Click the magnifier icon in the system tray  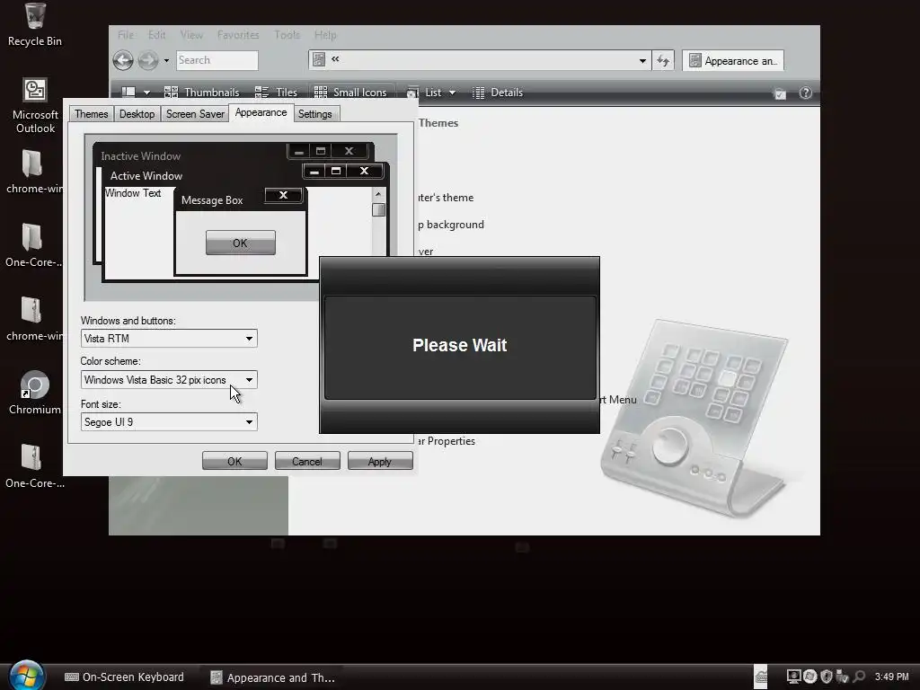(860, 677)
